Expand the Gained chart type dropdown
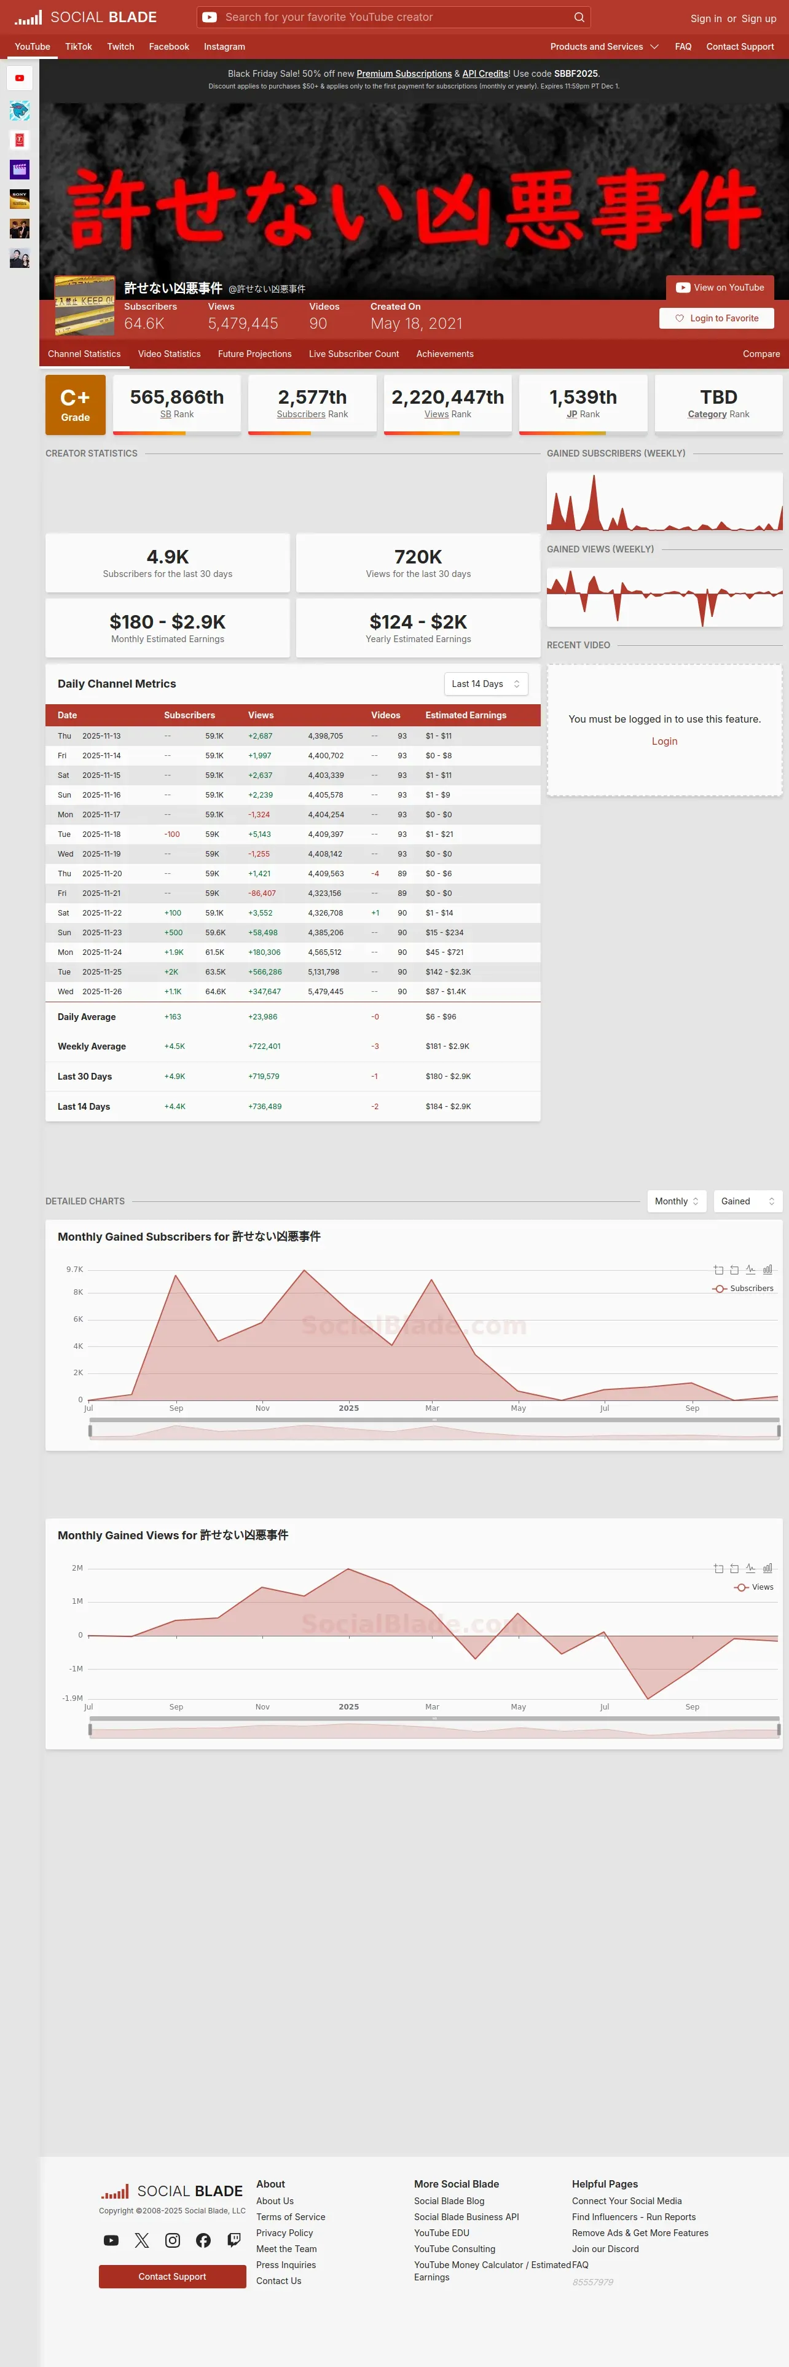This screenshot has height=2367, width=789. point(748,1201)
